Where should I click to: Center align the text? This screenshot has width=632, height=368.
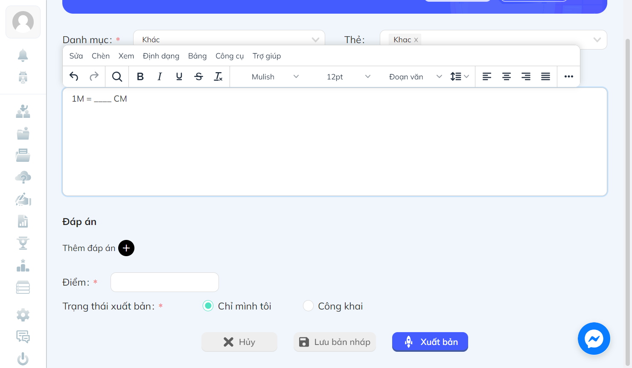(x=507, y=76)
